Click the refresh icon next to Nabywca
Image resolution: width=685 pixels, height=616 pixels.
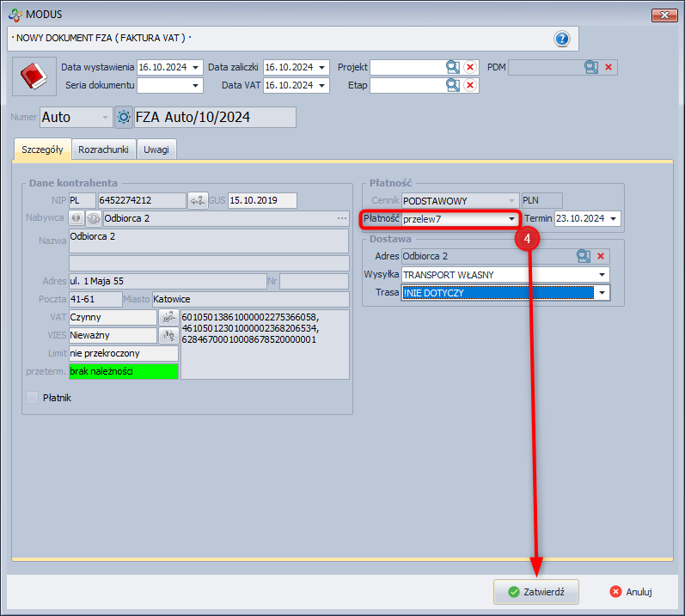[x=93, y=218]
